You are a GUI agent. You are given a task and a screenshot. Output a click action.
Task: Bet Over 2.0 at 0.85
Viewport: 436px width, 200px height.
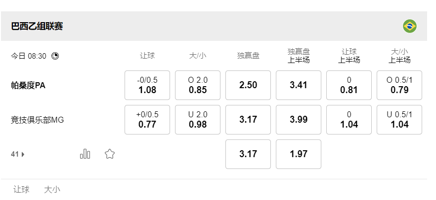click(198, 85)
